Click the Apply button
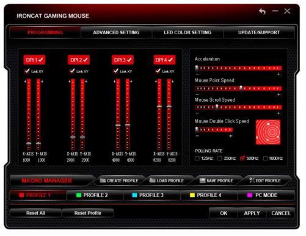306x236 pixels. click(x=252, y=213)
